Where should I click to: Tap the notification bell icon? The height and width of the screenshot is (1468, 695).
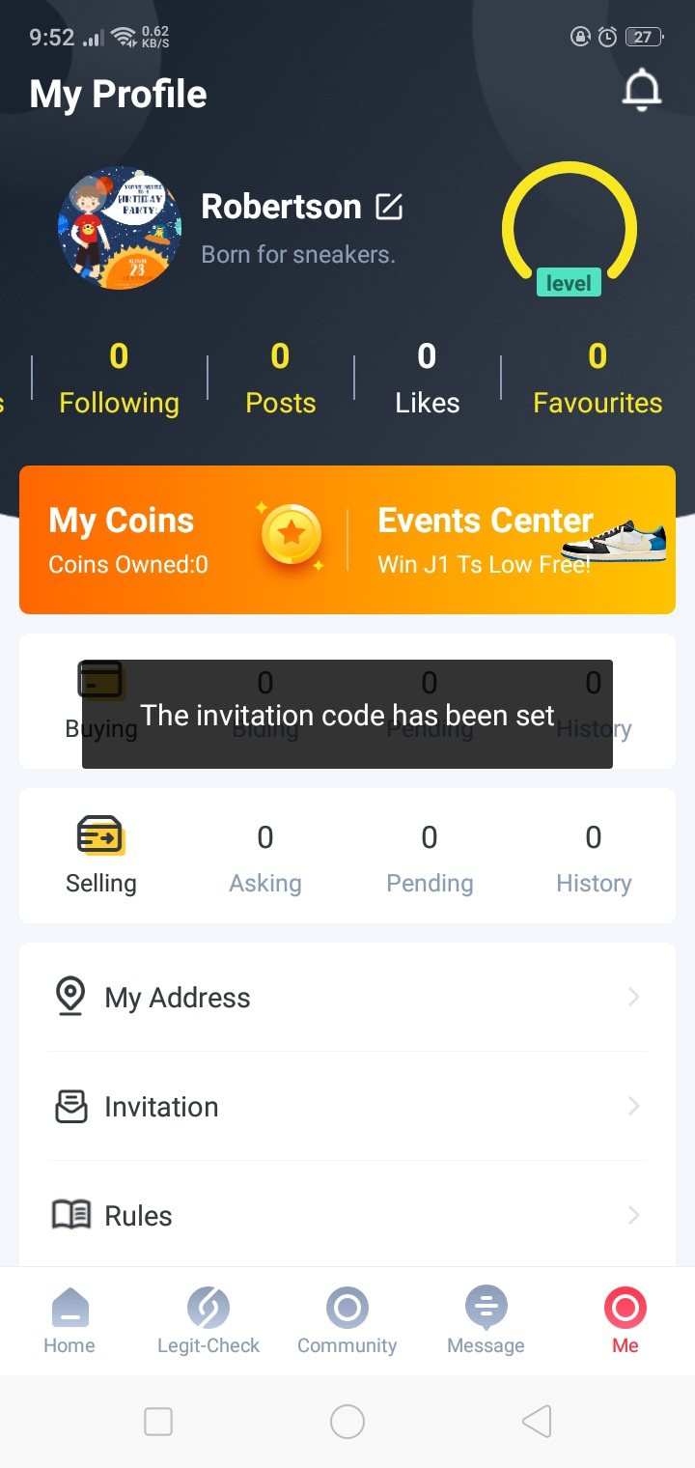coord(642,92)
